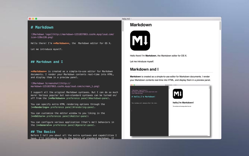Click 'Hello there! I'm **Markdown**' line in editor
This screenshot has height=156, width=249.
tap(71, 43)
